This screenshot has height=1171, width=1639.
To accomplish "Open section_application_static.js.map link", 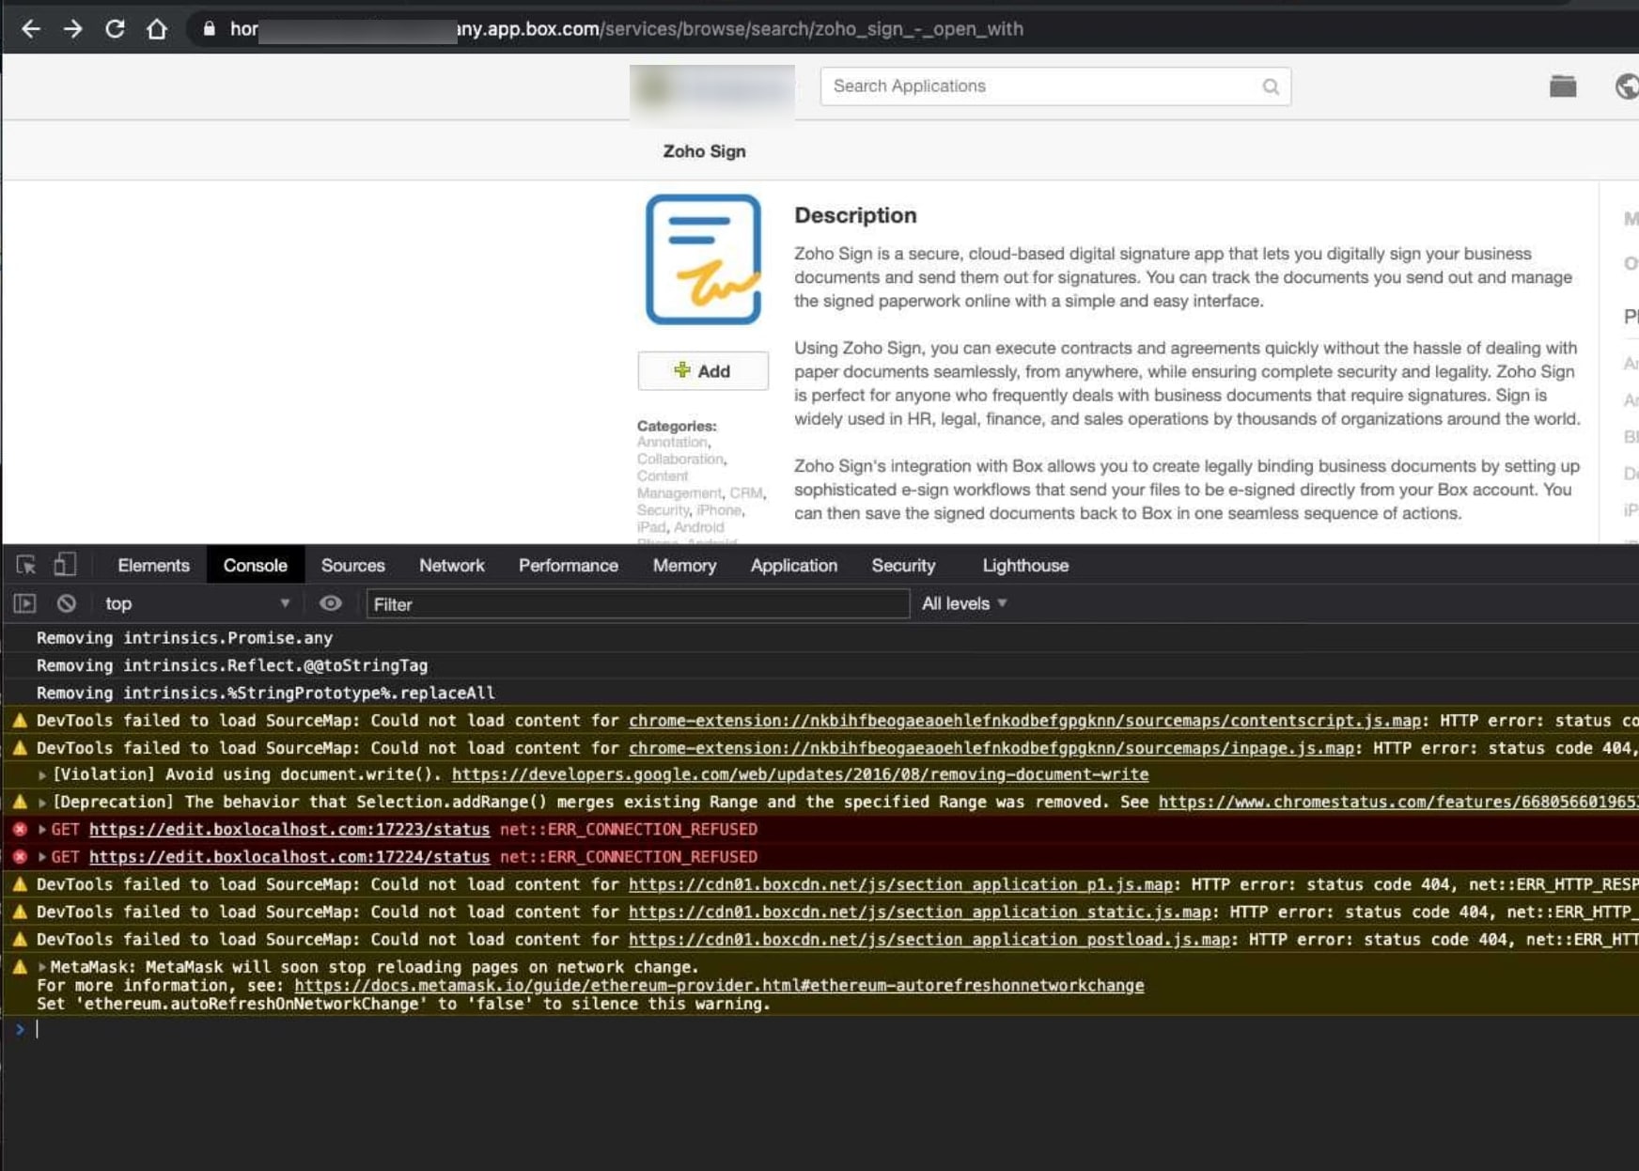I will pyautogui.click(x=919, y=912).
